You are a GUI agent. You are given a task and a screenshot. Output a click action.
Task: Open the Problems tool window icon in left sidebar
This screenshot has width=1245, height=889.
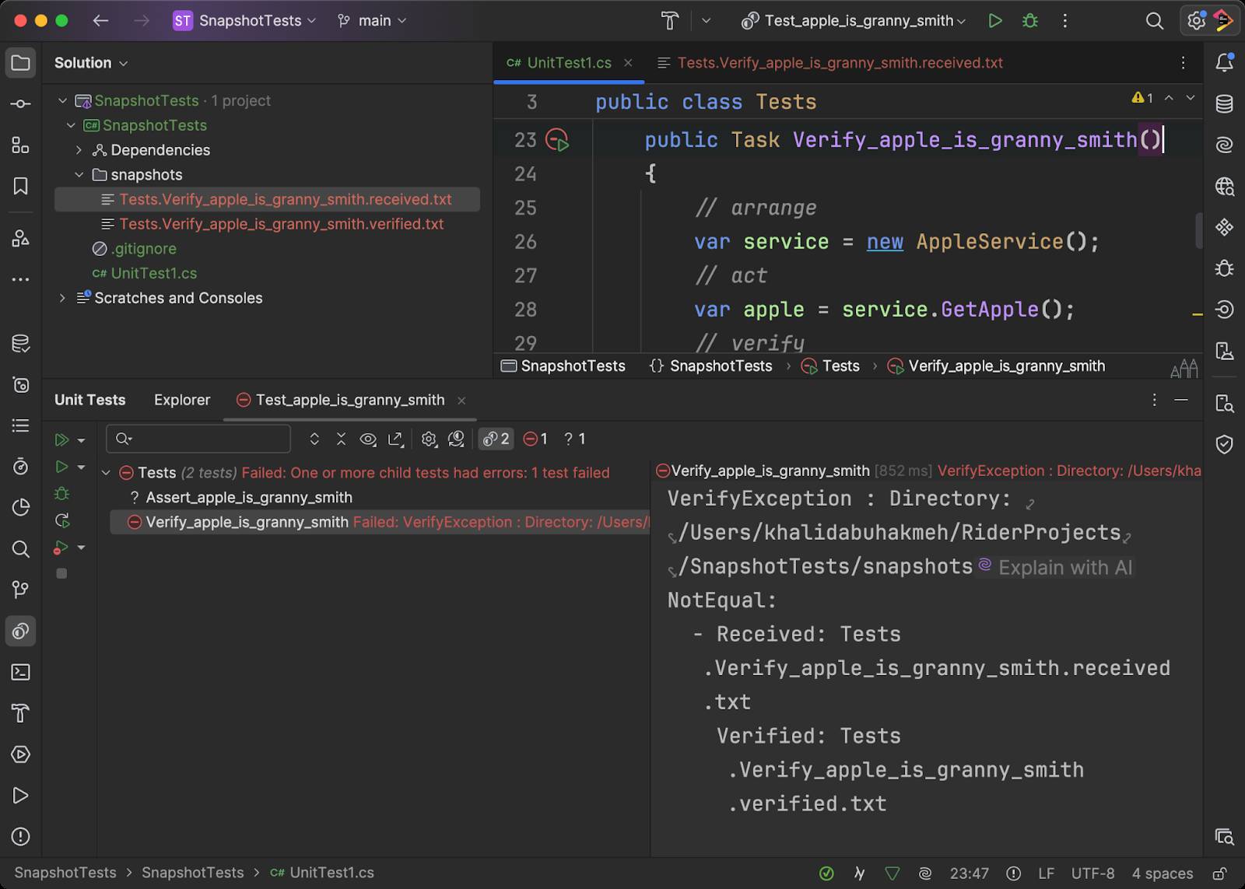[21, 837]
